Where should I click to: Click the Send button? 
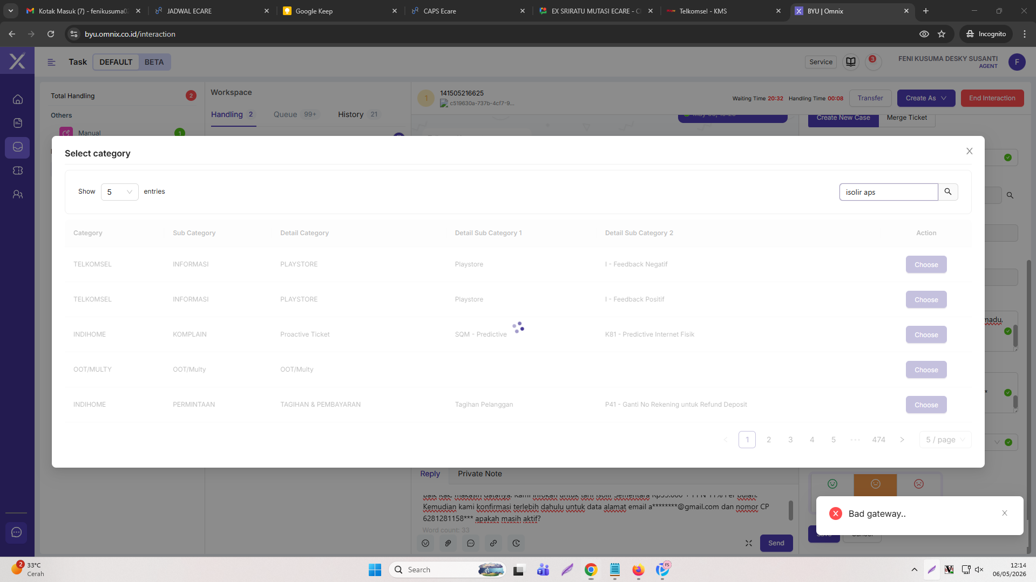pyautogui.click(x=776, y=543)
